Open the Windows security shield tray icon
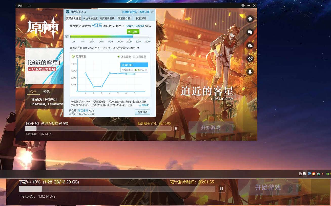The width and height of the screenshot is (331, 206). (x=318, y=174)
